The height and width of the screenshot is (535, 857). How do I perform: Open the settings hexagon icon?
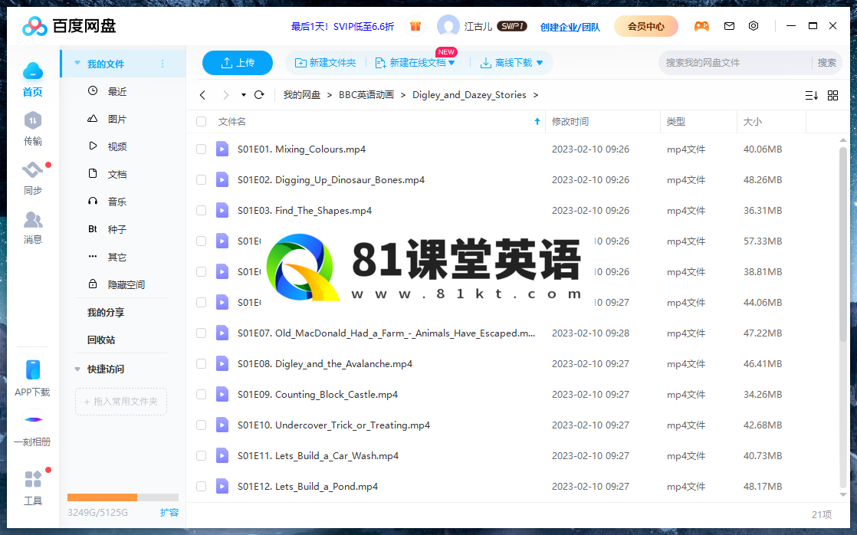(754, 26)
